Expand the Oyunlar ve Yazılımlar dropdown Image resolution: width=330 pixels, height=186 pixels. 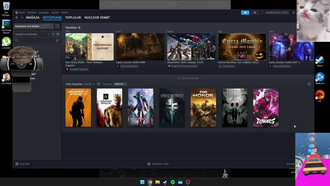(32, 34)
